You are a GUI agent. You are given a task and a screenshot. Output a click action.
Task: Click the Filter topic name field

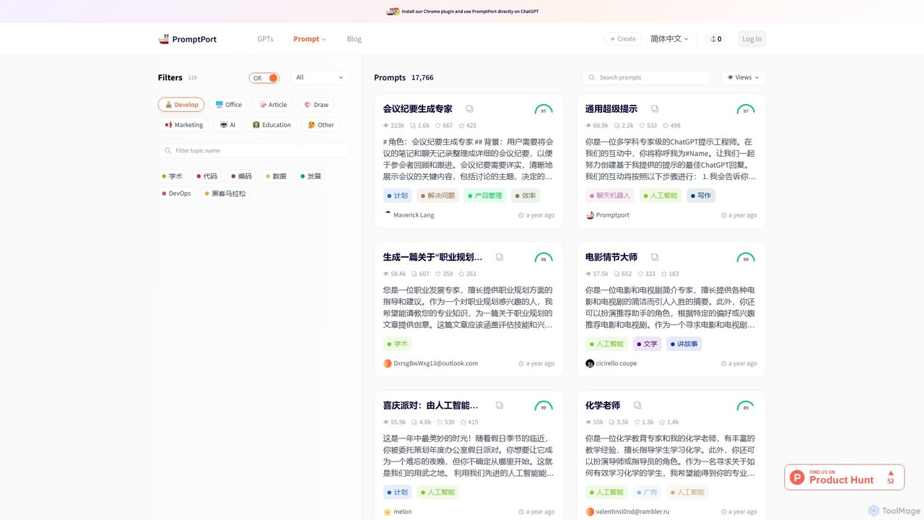(254, 151)
